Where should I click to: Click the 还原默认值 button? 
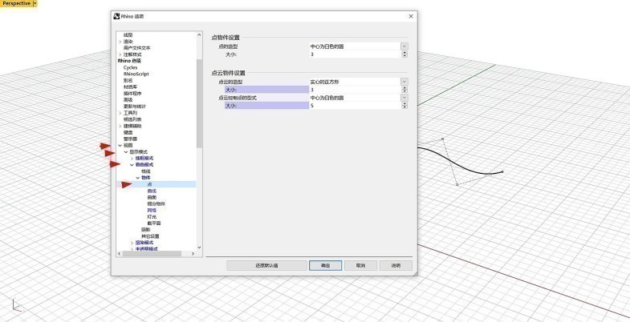pyautogui.click(x=266, y=265)
